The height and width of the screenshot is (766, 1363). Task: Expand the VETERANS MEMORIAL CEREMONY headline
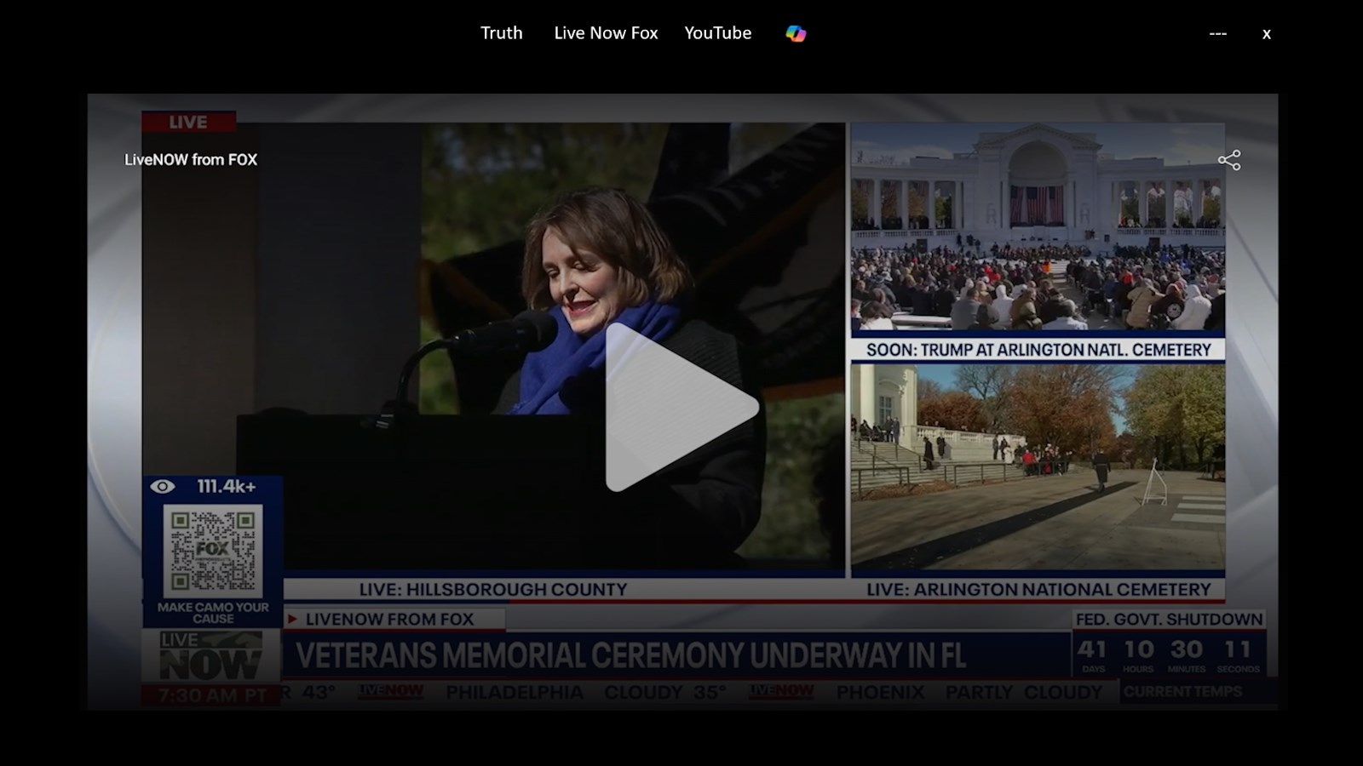pos(628,655)
